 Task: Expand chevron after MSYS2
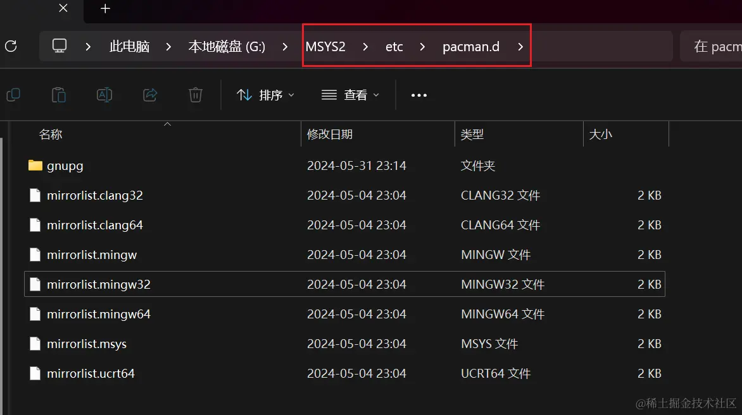tap(365, 46)
